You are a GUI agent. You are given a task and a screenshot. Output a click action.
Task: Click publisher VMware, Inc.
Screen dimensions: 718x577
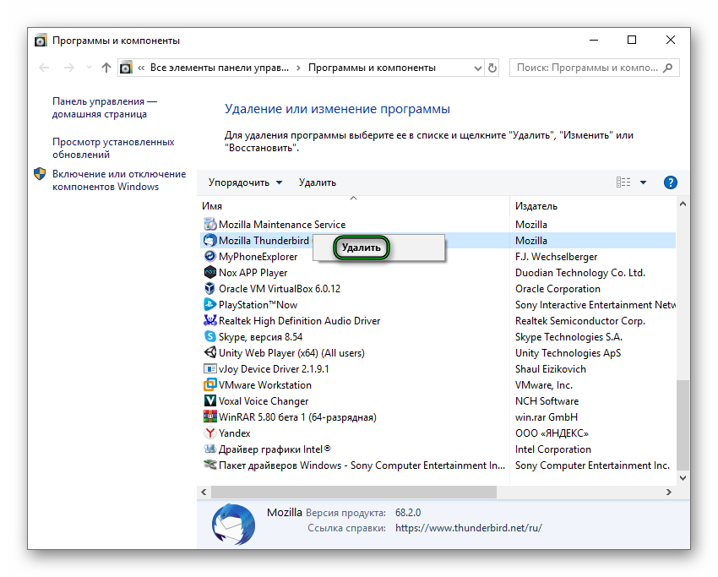544,385
